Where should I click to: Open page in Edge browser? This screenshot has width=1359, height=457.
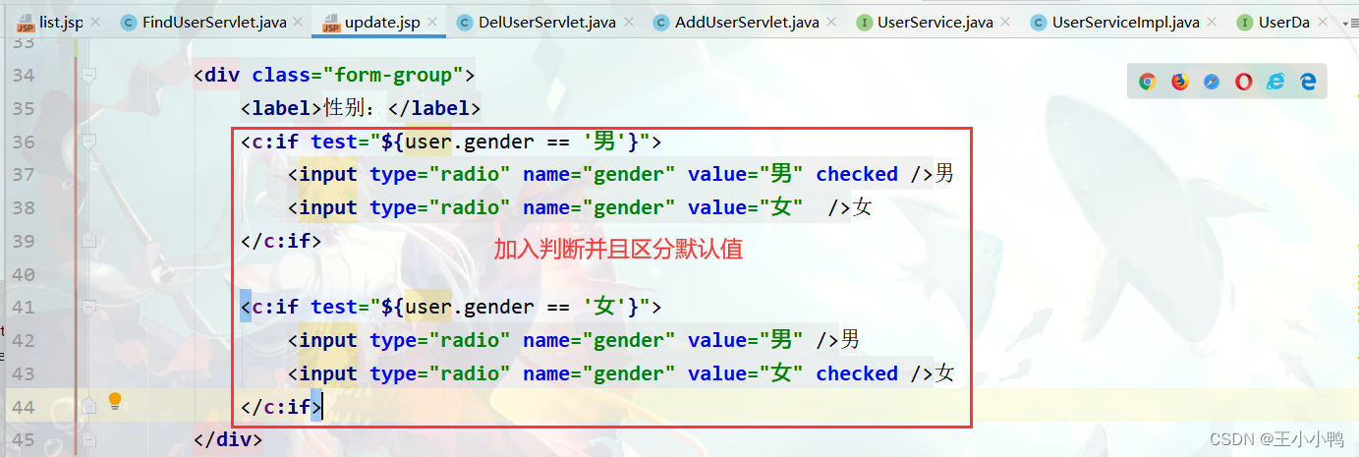tap(1308, 83)
